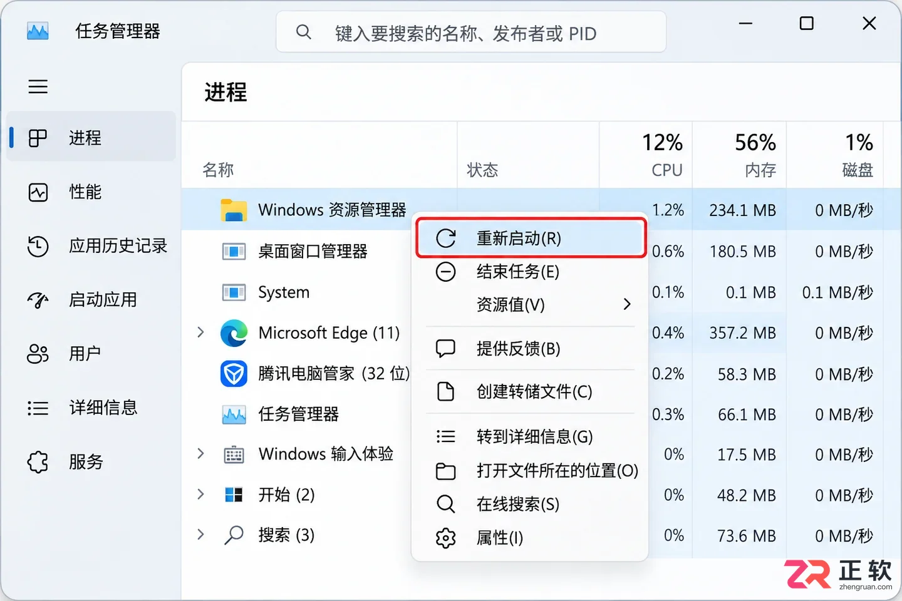
Task: Click the 属性 gear icon in context menu
Action: pos(446,538)
